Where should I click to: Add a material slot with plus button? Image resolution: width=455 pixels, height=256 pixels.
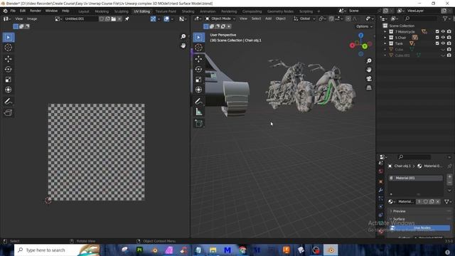coord(449,176)
